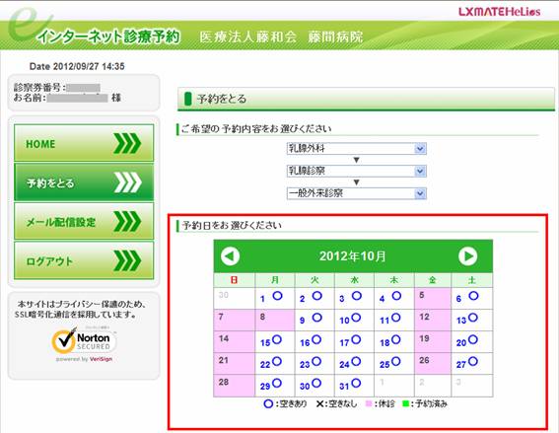
Task: Open the 乳腺外科 department dropdown
Action: 357,148
